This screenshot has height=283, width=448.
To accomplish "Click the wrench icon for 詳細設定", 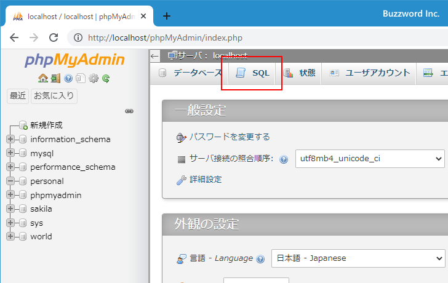I will [x=181, y=180].
